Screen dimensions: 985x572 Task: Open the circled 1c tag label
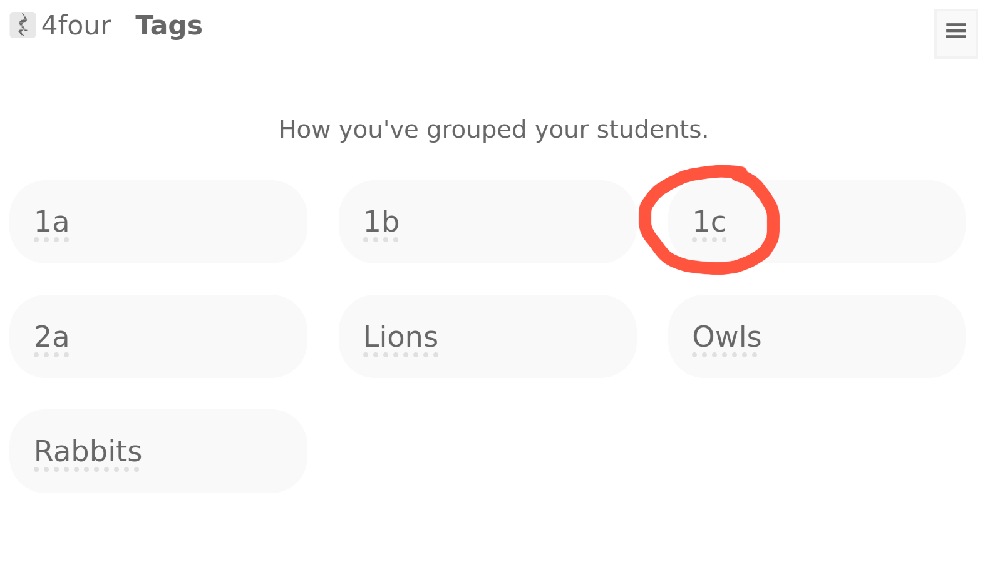pyautogui.click(x=709, y=222)
